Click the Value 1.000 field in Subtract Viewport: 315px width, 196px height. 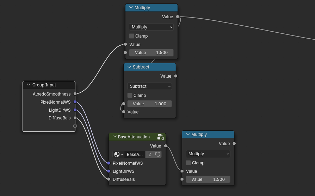point(149,104)
